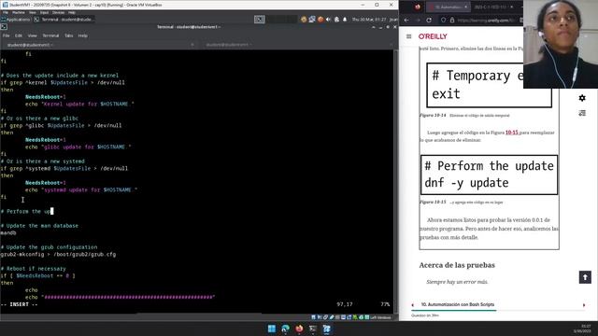This screenshot has height=336, width=598.
Task: Click the workspace switcher terminal thumbnail
Action: click(x=260, y=20)
